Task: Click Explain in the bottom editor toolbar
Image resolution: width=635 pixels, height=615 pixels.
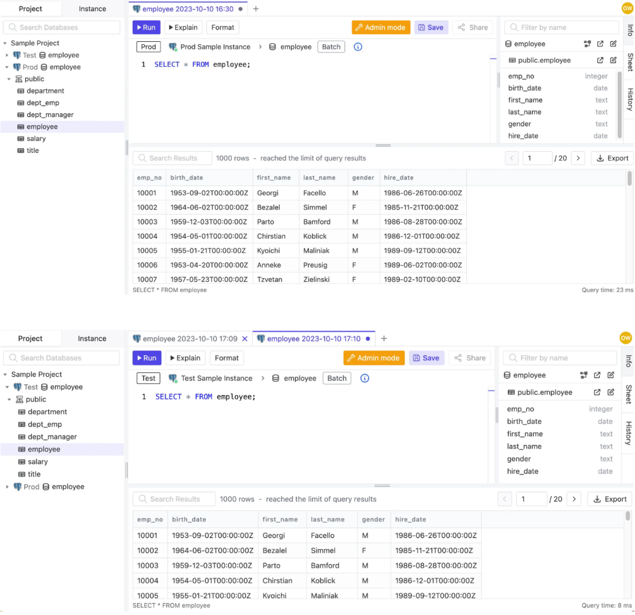Action: (185, 358)
